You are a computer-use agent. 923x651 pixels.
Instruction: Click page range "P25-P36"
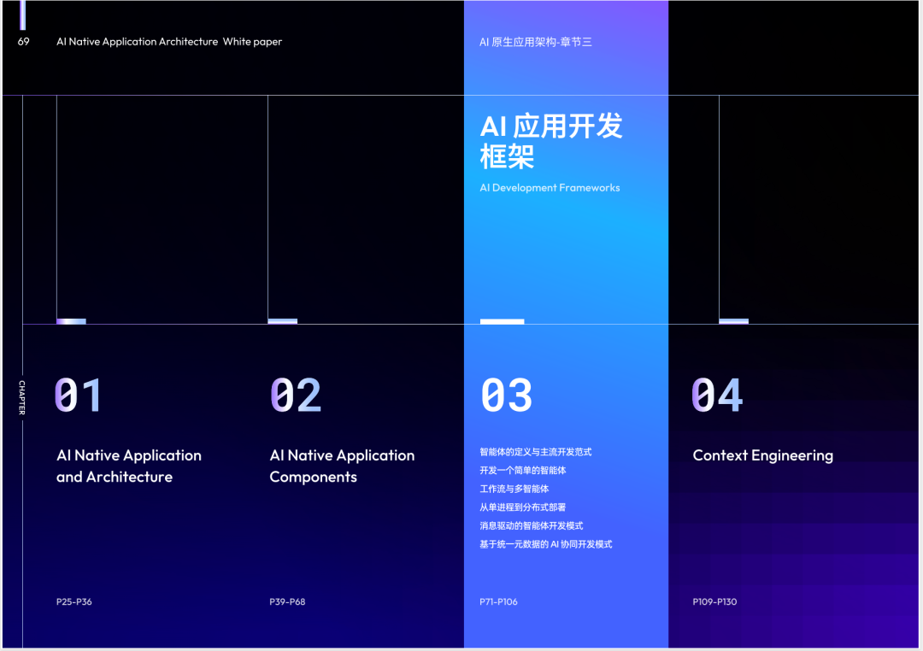74,601
